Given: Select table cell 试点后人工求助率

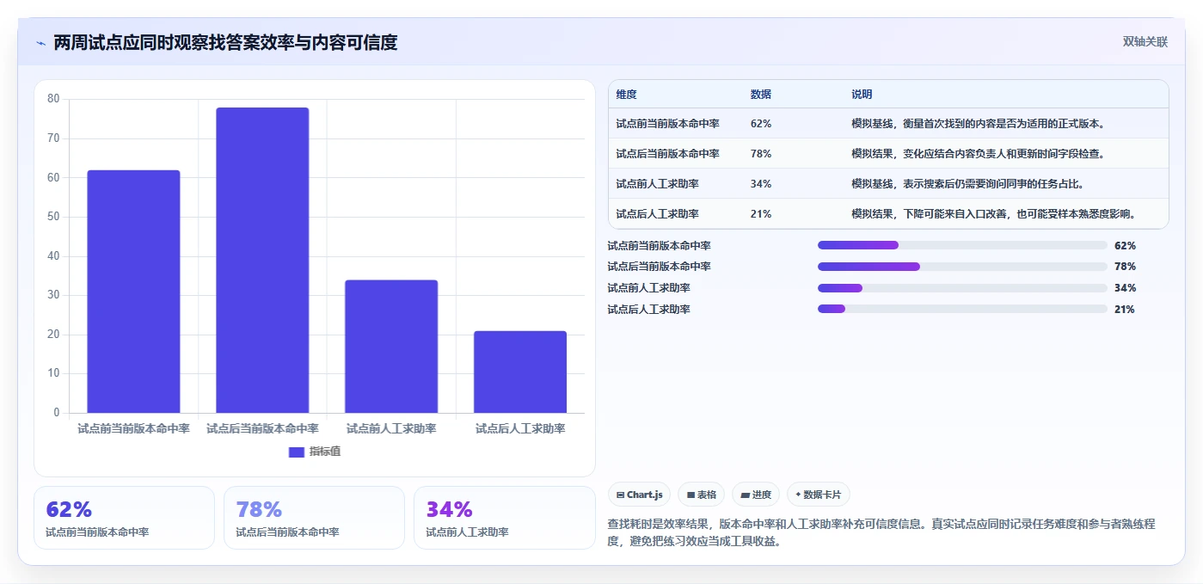Looking at the screenshot, I should (657, 214).
